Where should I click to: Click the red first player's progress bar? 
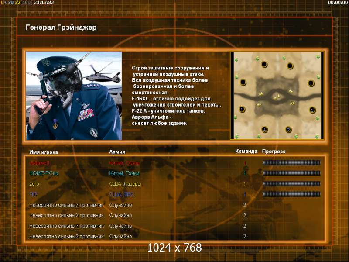[x=291, y=163]
